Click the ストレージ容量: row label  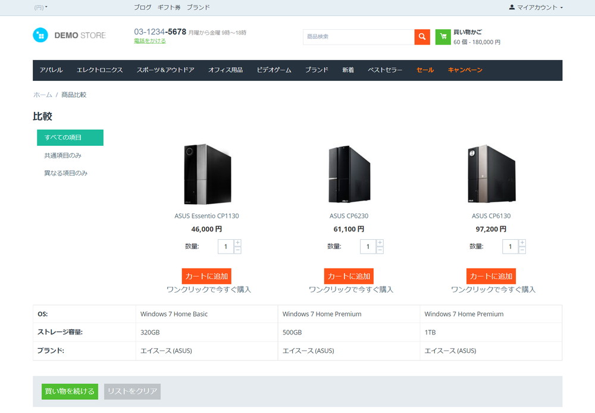pos(60,332)
